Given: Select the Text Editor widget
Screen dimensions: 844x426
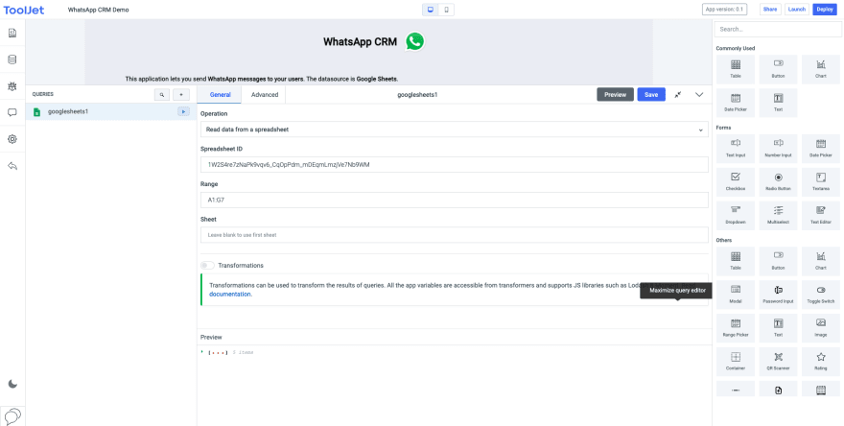Looking at the screenshot, I should click(821, 215).
